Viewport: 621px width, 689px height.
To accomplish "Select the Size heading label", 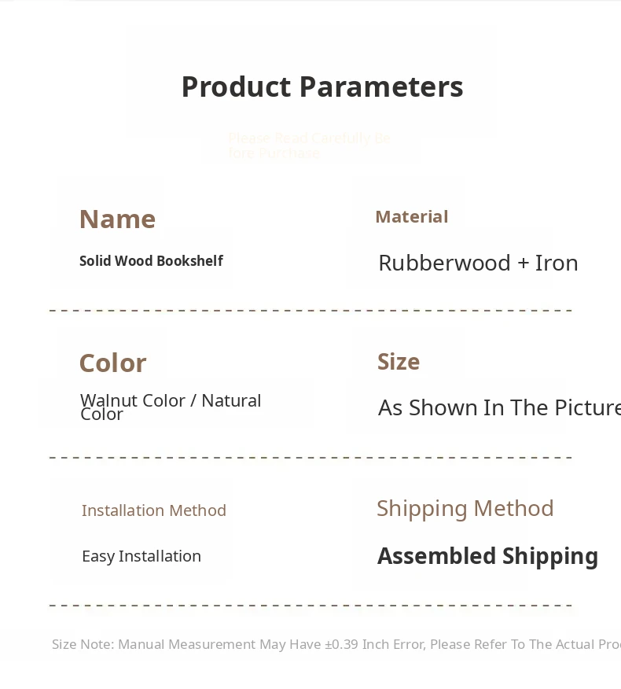I will [x=398, y=362].
